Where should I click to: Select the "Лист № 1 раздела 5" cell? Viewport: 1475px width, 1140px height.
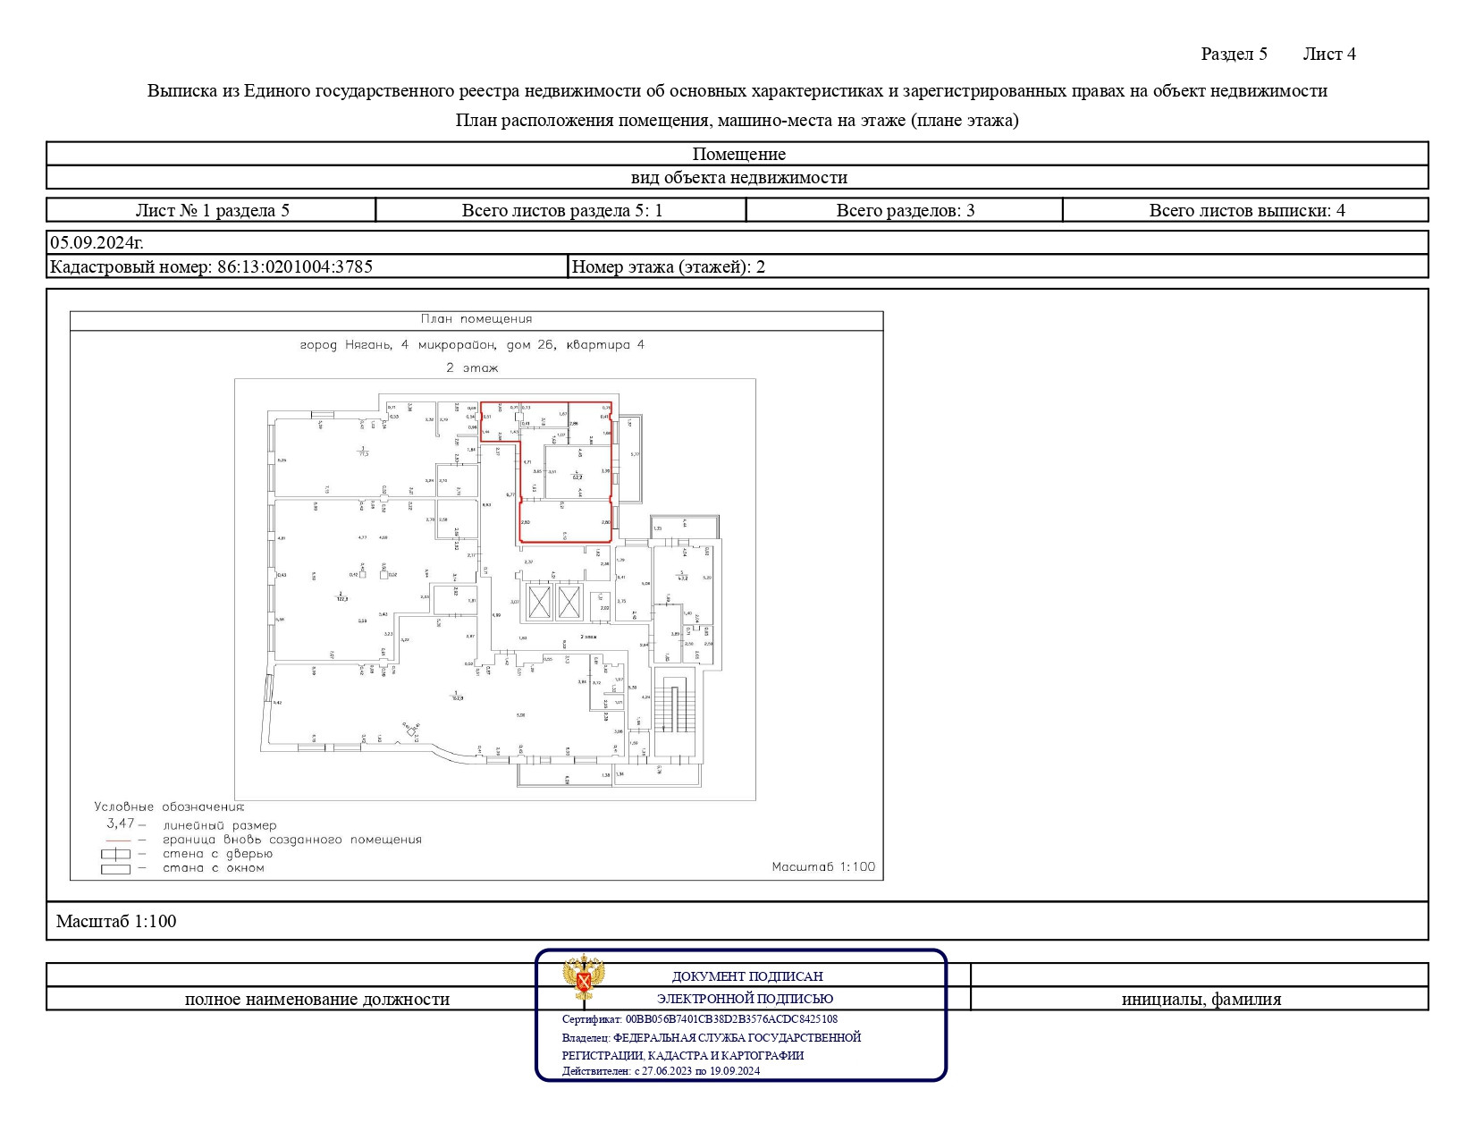coord(212,210)
